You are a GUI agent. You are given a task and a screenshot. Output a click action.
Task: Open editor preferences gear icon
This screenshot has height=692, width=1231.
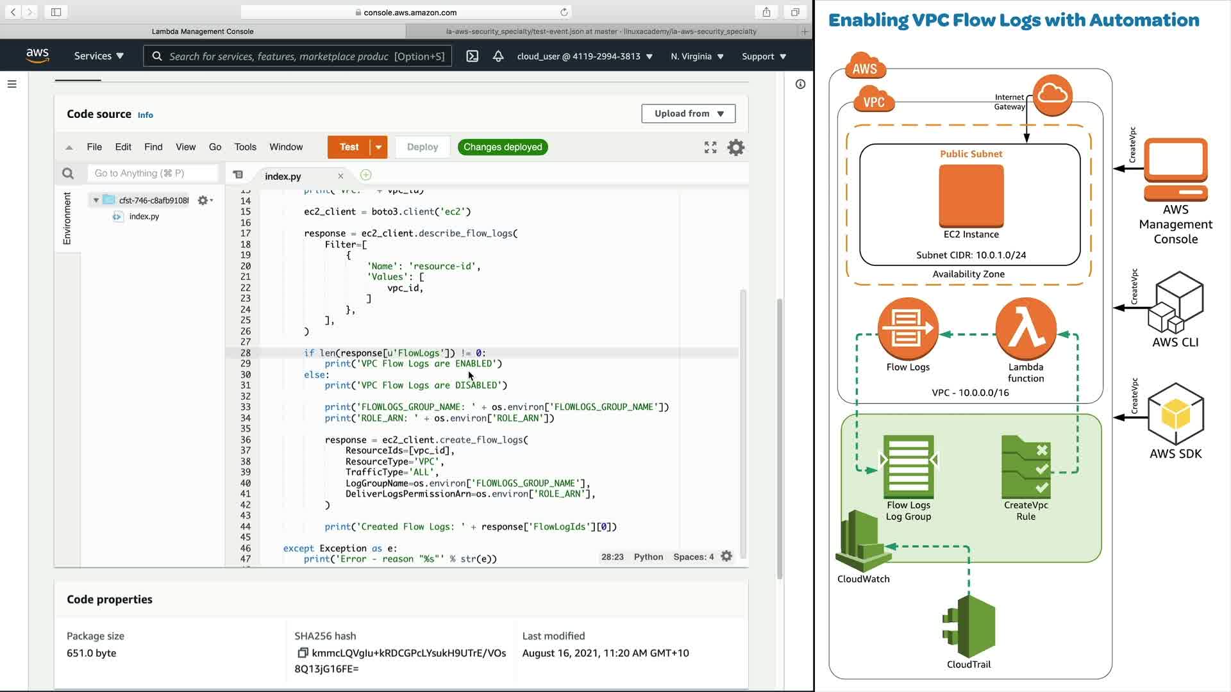736,147
